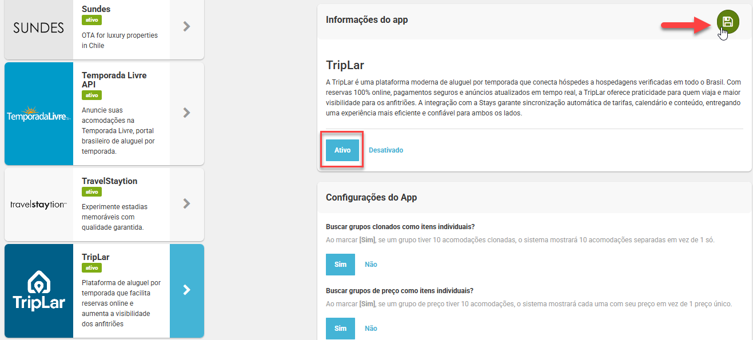
Task: Click the ativo badge under TripLar
Action: click(x=91, y=268)
